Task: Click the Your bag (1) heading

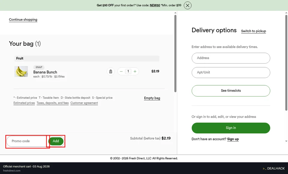Action: click(x=25, y=44)
